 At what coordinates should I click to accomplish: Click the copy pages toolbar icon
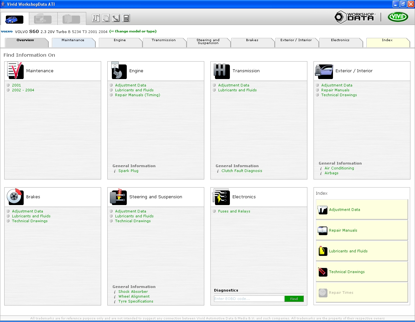pyautogui.click(x=106, y=18)
